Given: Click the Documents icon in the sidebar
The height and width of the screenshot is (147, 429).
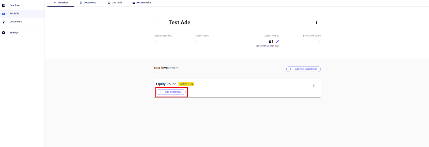Looking at the screenshot, I should point(3,22).
